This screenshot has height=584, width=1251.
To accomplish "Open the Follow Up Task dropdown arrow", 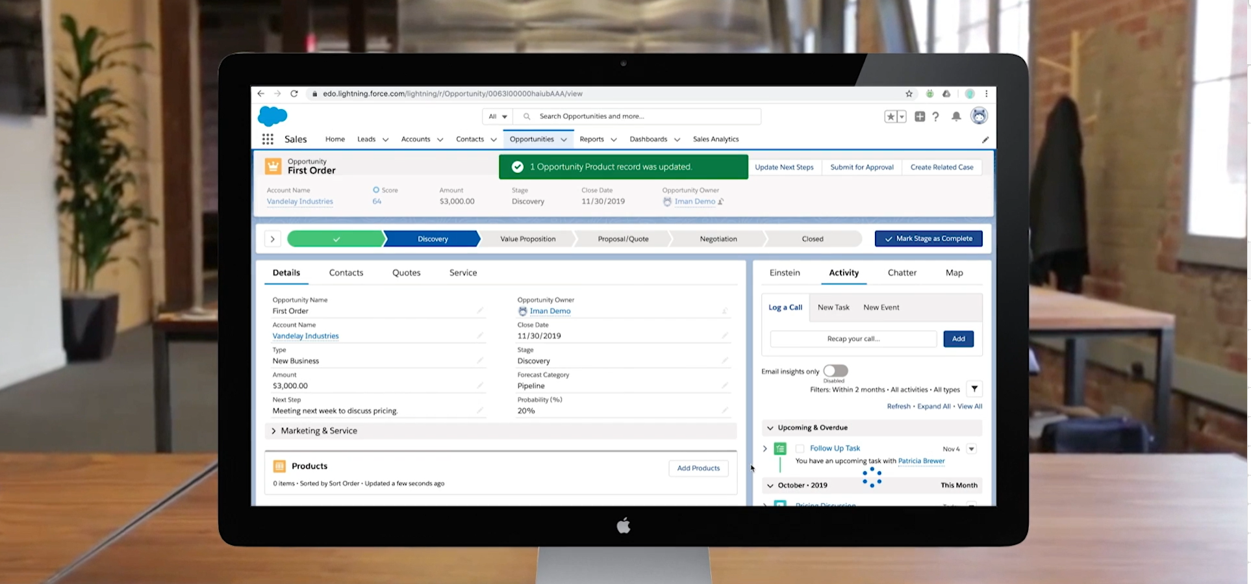I will [x=972, y=449].
